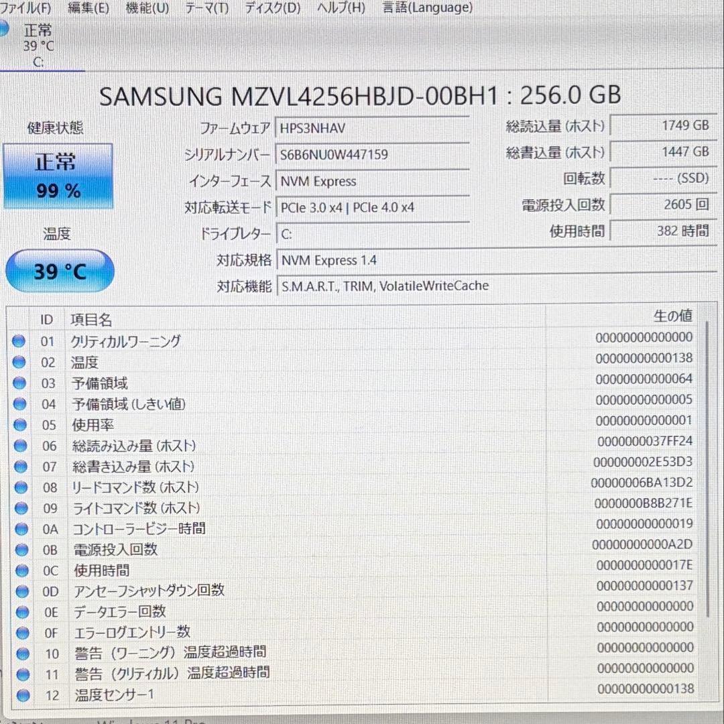Click raw value 000000002E53D3
The image size is (724, 724).
point(643,462)
